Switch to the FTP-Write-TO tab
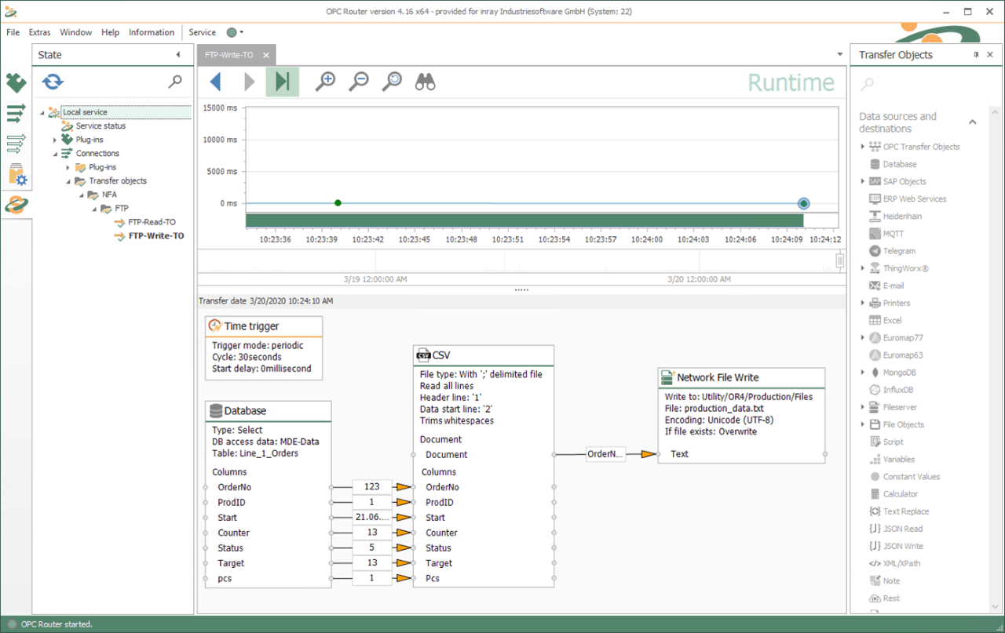 228,55
